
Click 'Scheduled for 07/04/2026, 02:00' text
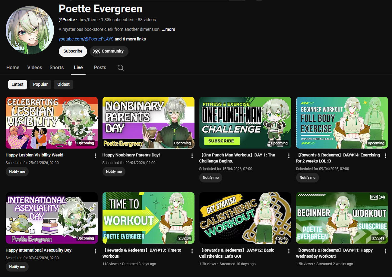click(32, 258)
